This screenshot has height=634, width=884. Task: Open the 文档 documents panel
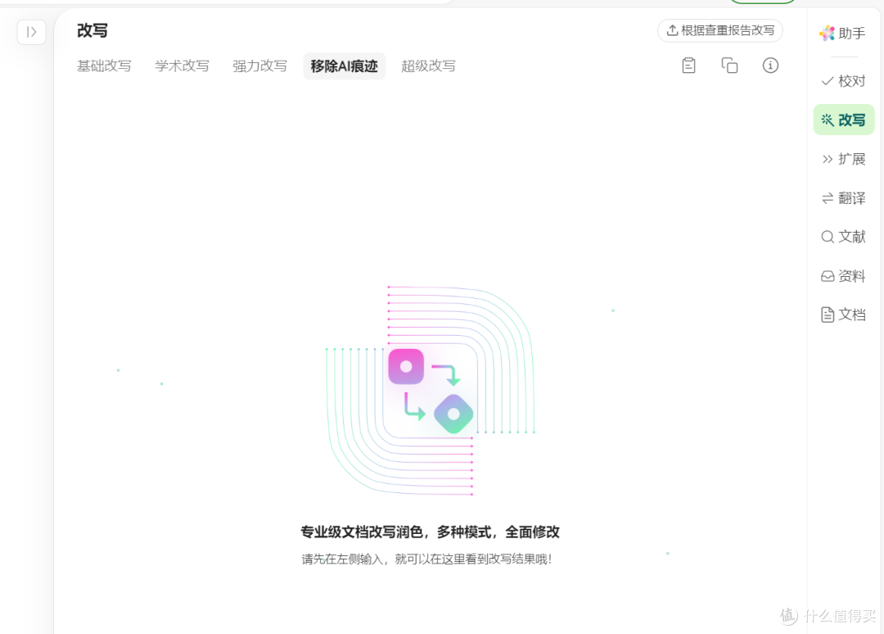pyautogui.click(x=843, y=314)
